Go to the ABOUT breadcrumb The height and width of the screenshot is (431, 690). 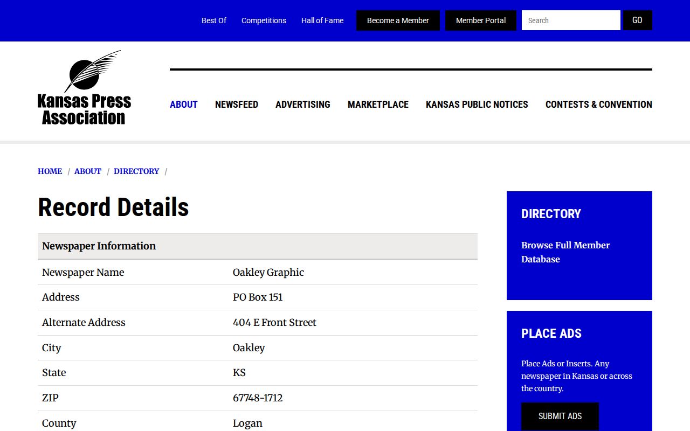tap(88, 171)
